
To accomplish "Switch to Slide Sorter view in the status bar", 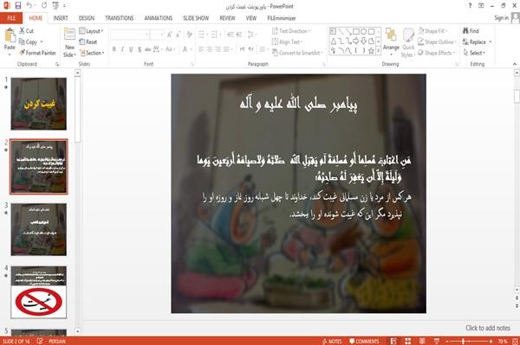I will pyautogui.click(x=408, y=341).
